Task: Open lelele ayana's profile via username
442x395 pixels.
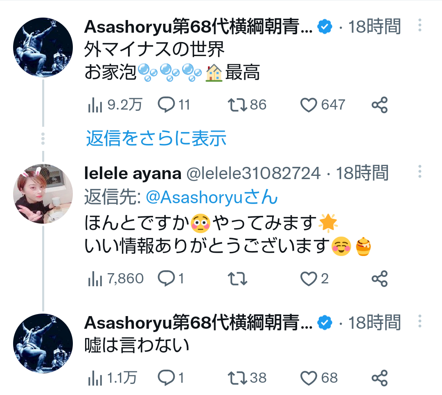Action: click(x=133, y=173)
